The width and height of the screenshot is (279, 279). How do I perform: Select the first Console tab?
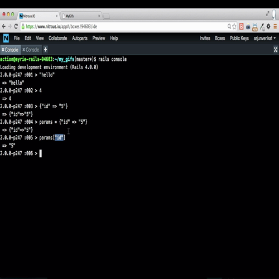(x=12, y=50)
